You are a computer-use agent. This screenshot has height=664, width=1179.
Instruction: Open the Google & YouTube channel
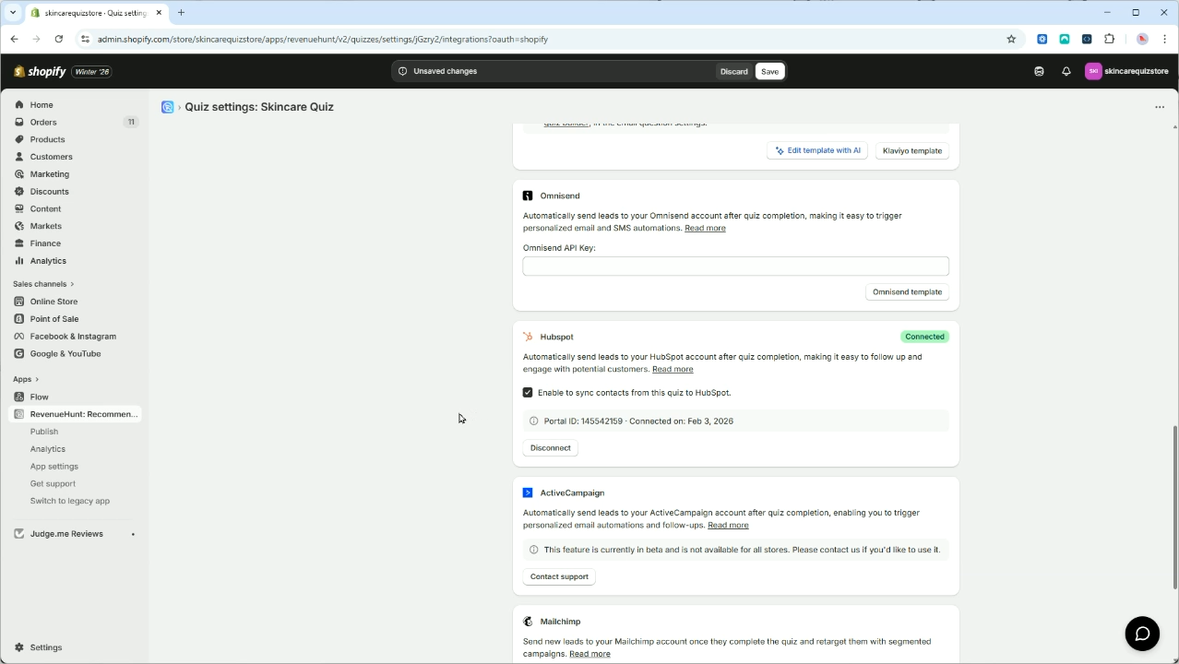tap(65, 353)
